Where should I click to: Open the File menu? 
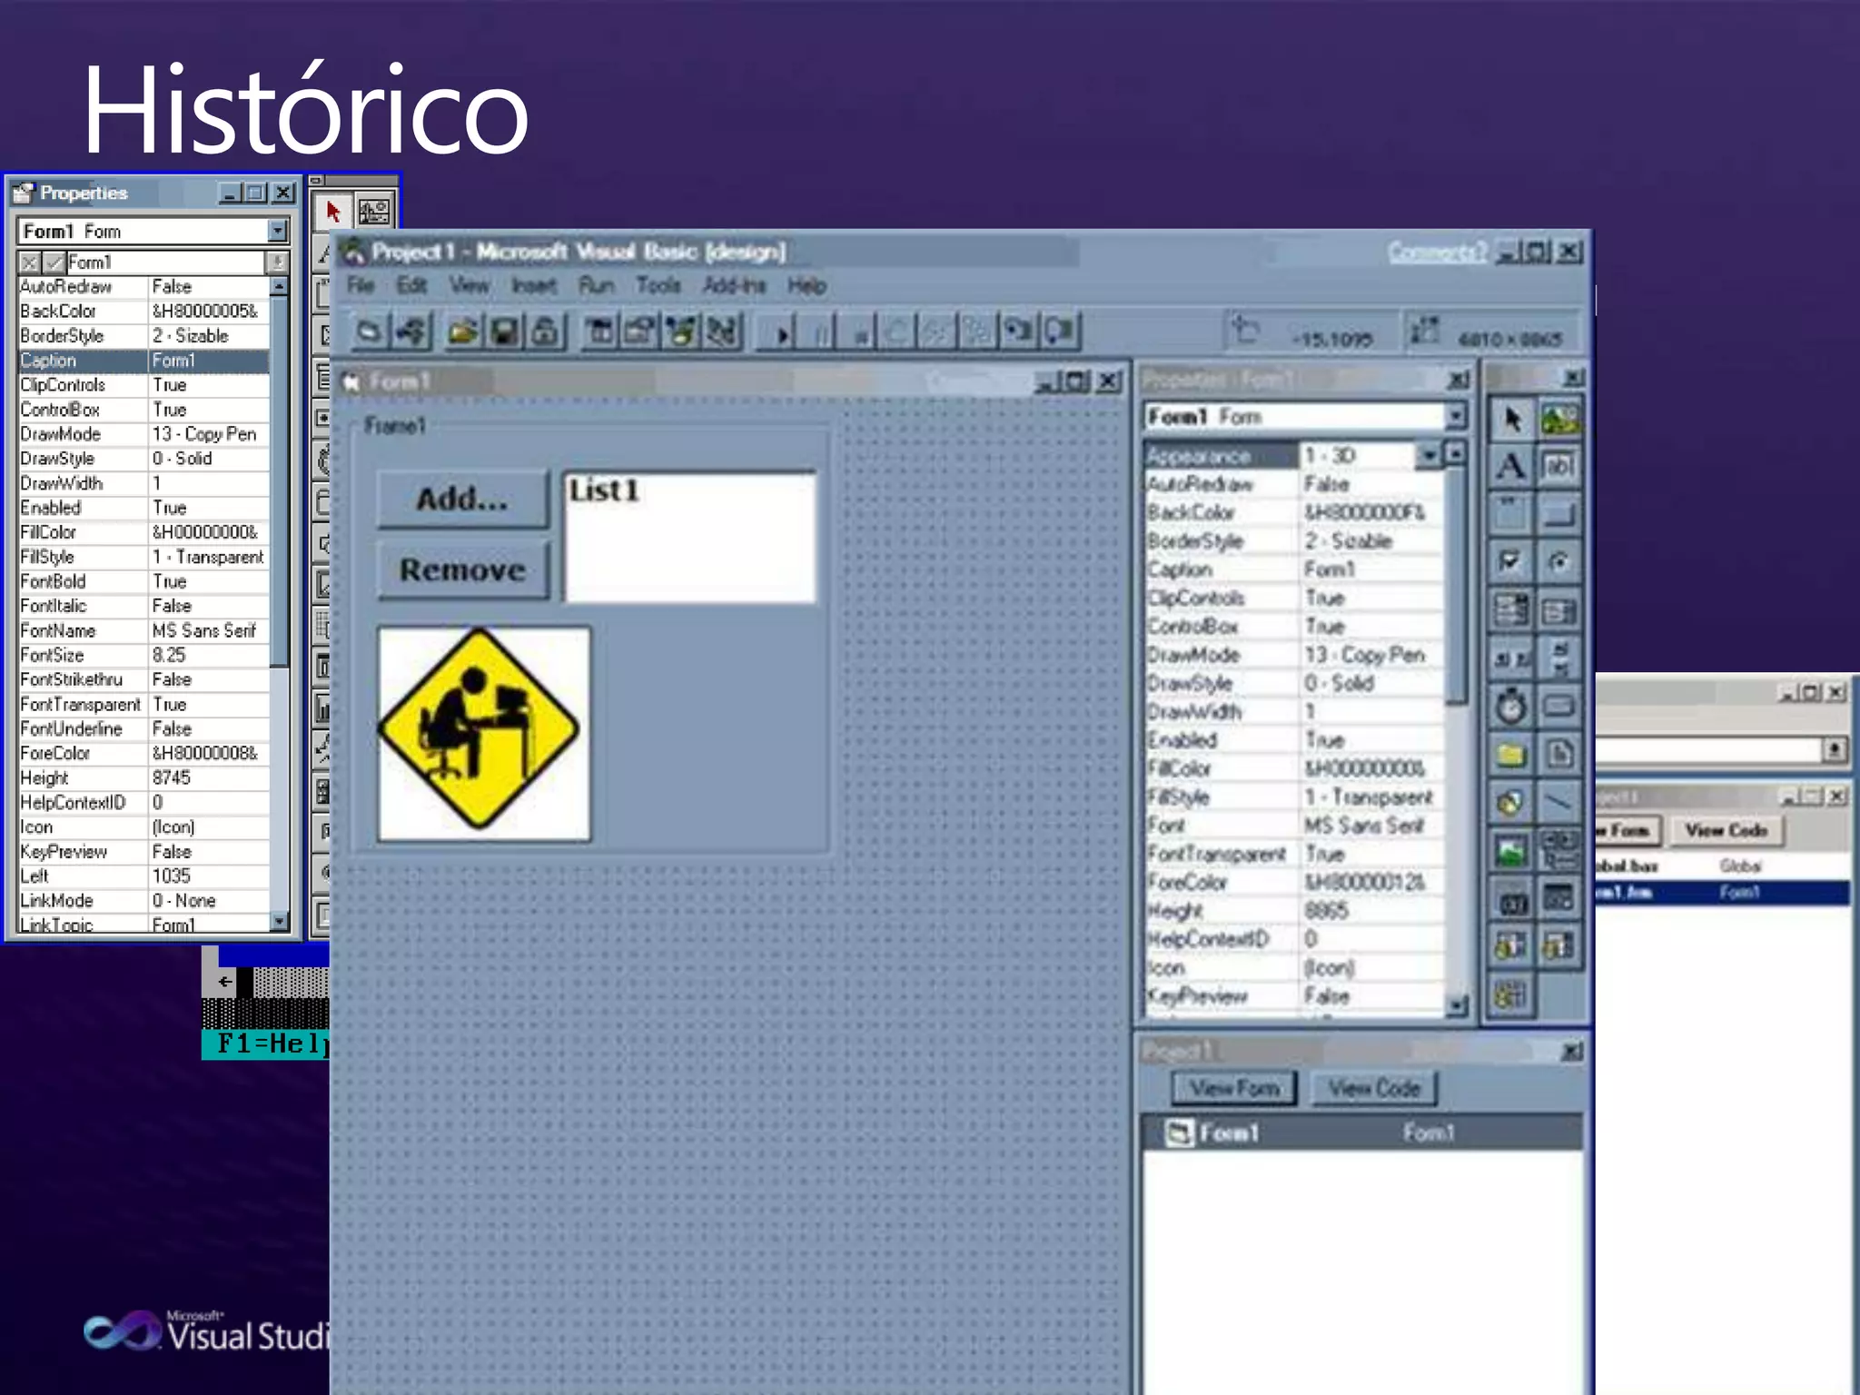point(361,285)
